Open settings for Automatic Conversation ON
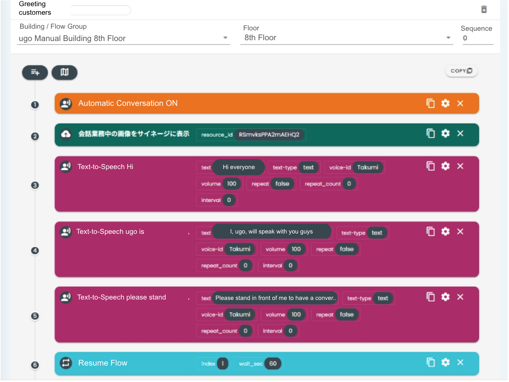Screen dimensions: 509x382 click(445, 103)
